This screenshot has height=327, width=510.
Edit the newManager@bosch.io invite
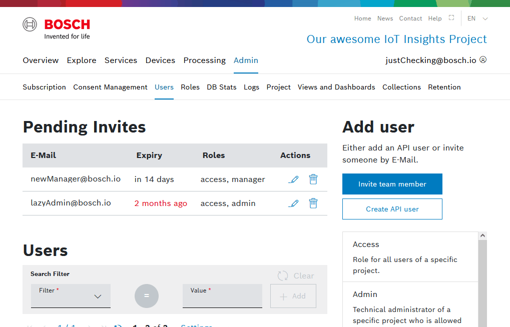pyautogui.click(x=294, y=179)
